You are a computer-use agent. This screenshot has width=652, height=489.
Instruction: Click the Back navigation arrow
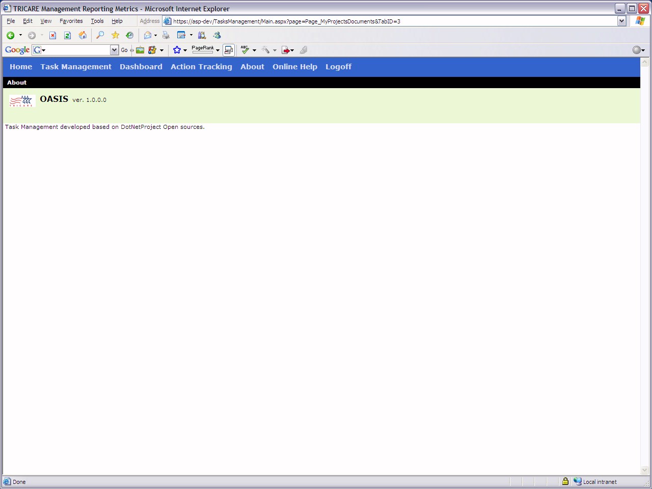10,35
